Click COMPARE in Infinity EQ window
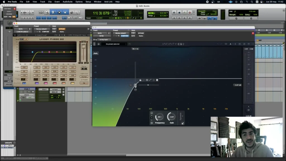The image size is (286, 161). tap(125, 36)
